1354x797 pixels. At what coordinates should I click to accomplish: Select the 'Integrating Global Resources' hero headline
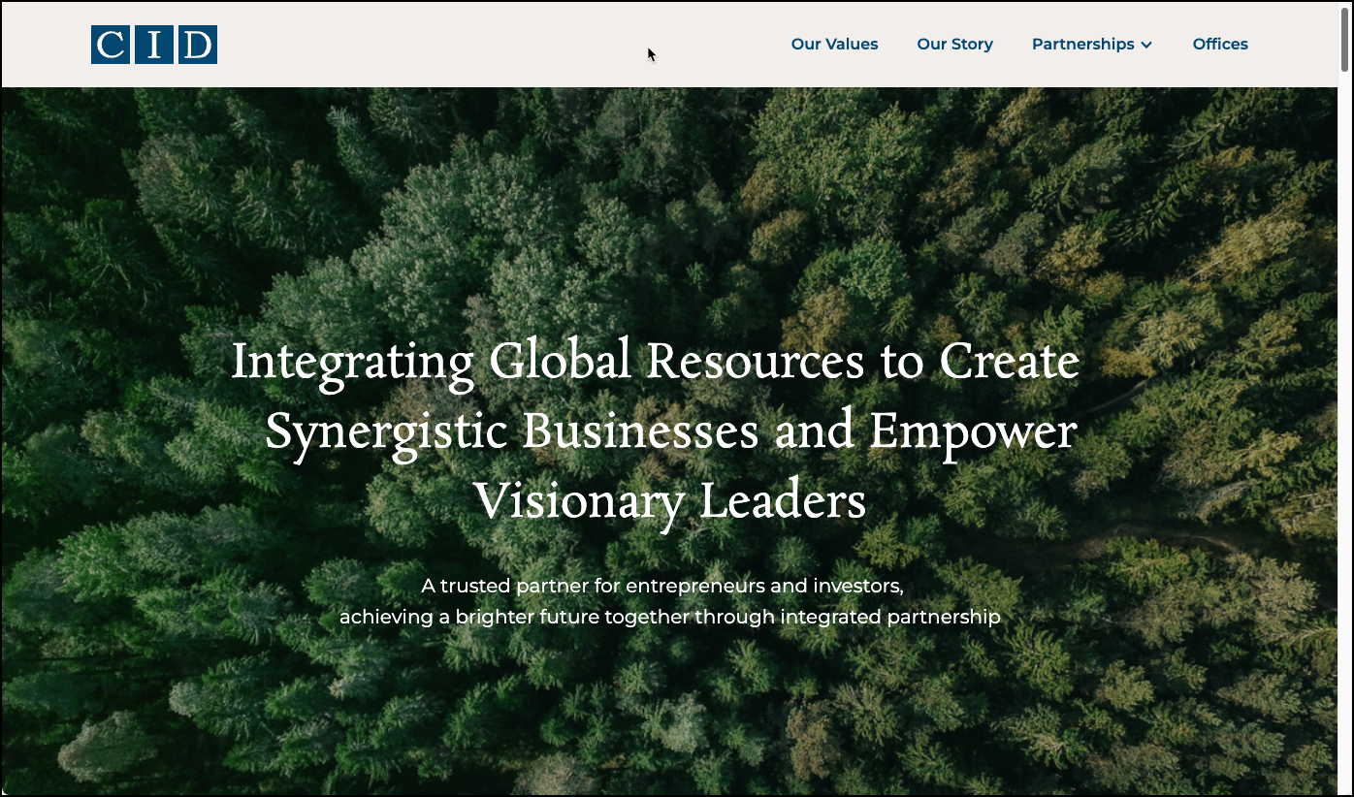(x=656, y=432)
